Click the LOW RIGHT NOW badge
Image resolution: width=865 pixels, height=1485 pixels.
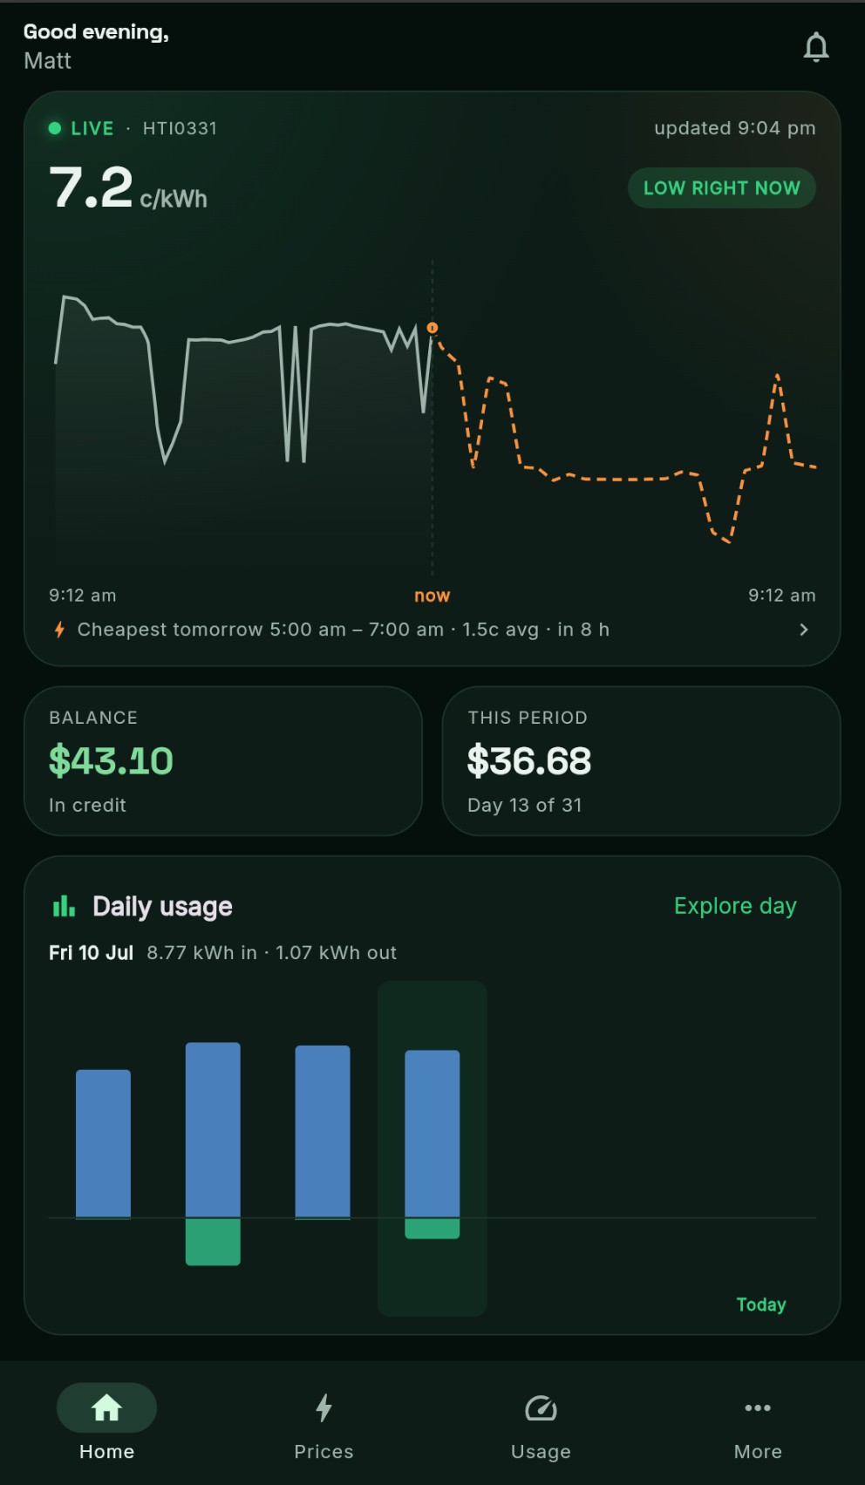click(721, 187)
